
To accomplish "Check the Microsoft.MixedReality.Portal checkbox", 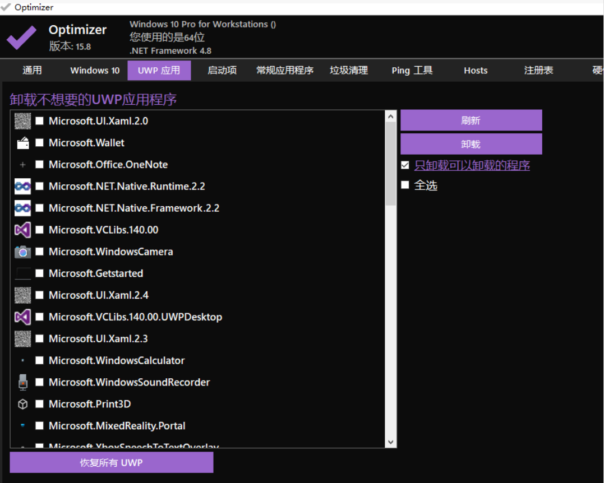I will pyautogui.click(x=39, y=426).
